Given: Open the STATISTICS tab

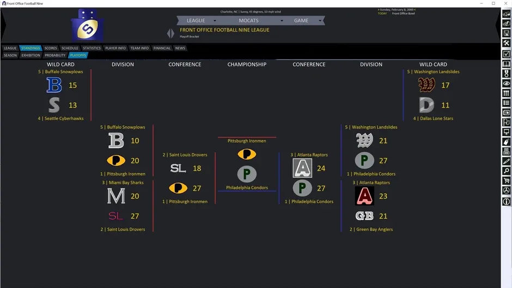Looking at the screenshot, I should click(92, 48).
